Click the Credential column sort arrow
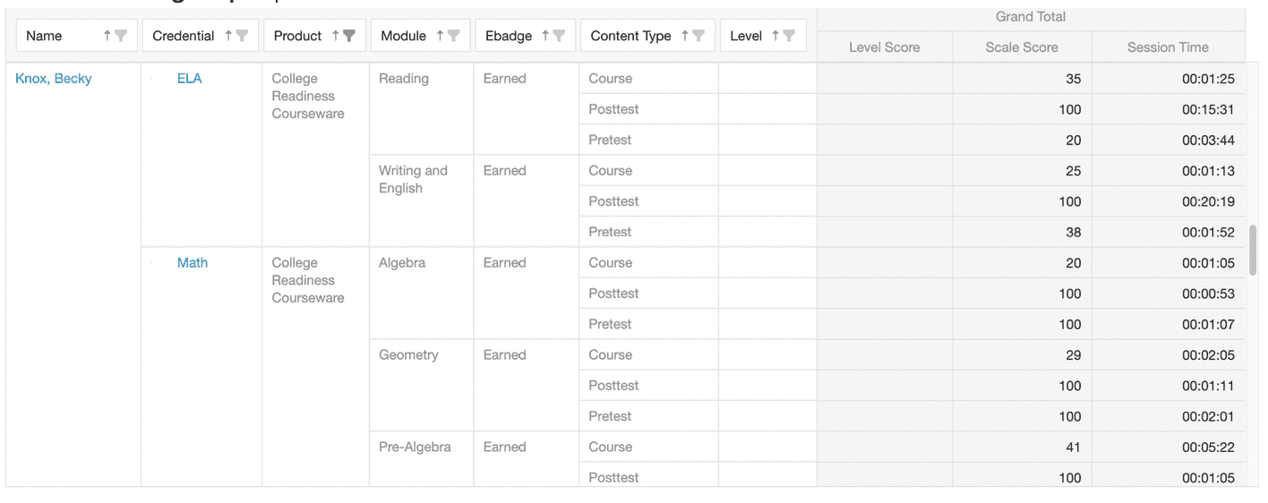 click(228, 36)
